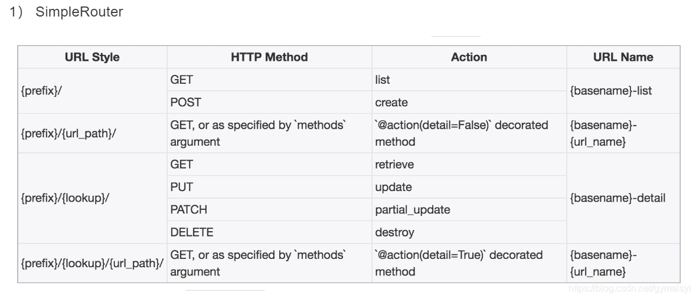696x299 pixels.
Task: Select the list action cell
Action: tap(469, 80)
